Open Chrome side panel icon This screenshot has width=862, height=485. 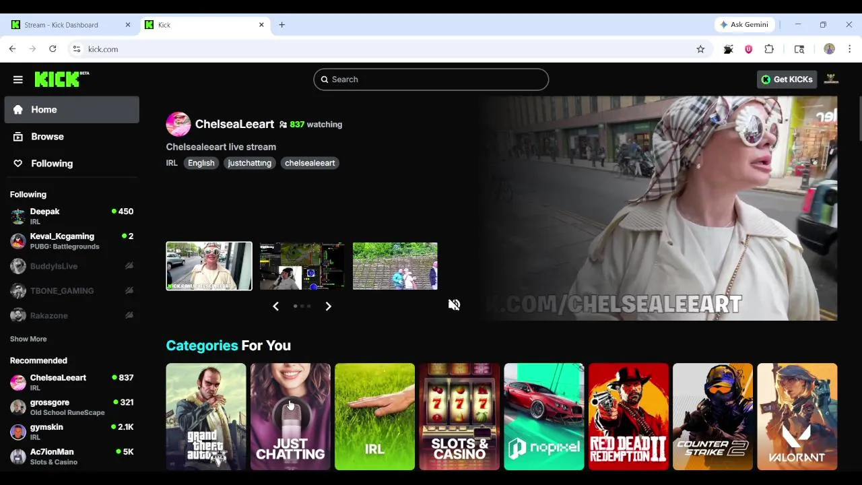tap(799, 49)
